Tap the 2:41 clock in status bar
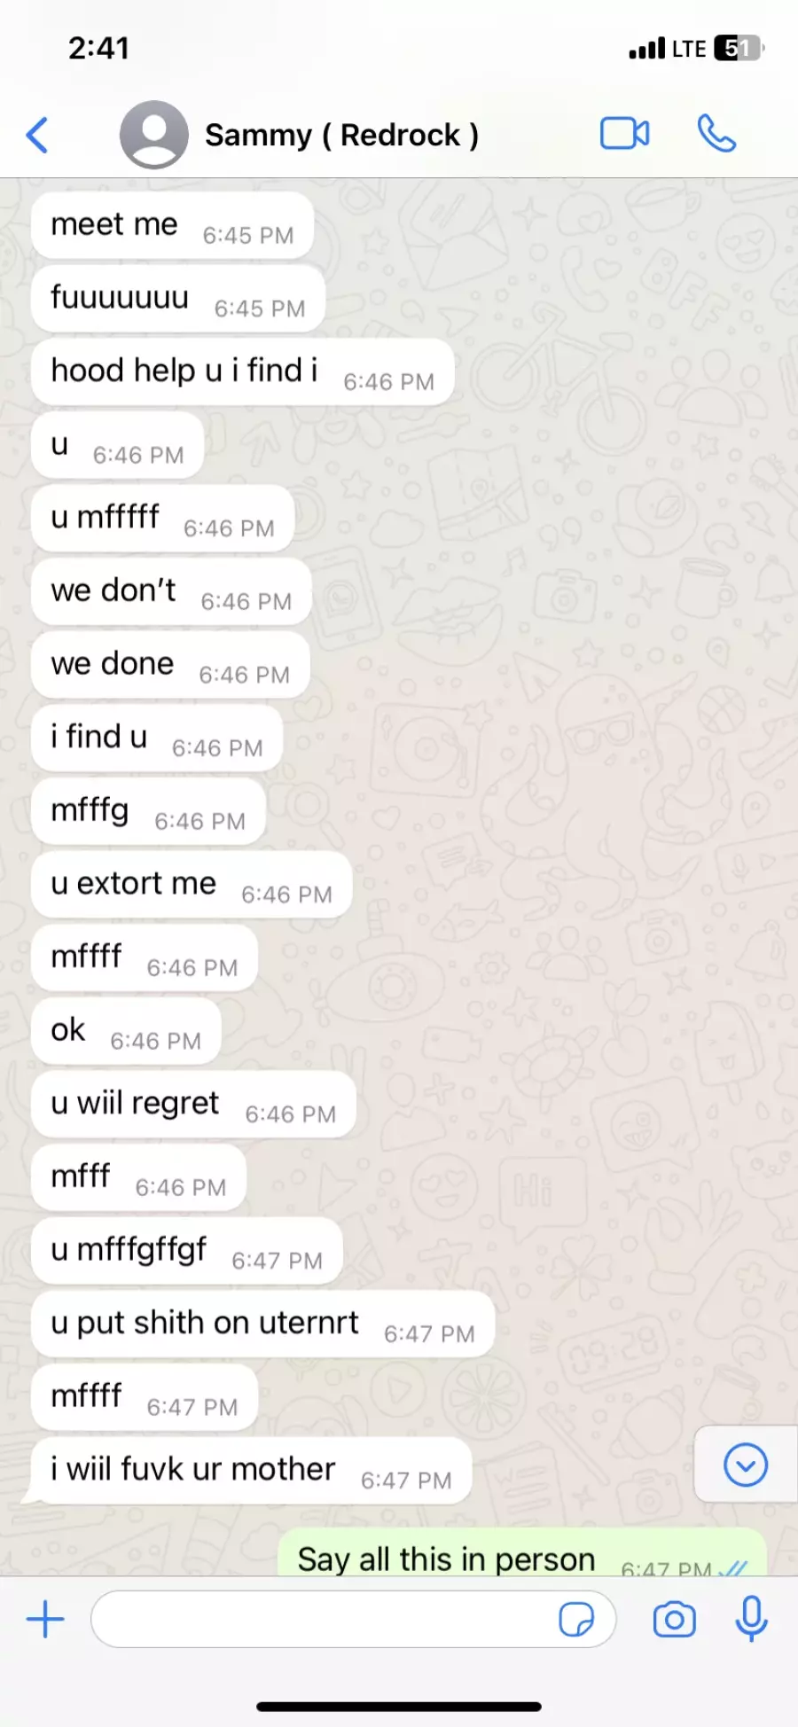 pos(99,48)
